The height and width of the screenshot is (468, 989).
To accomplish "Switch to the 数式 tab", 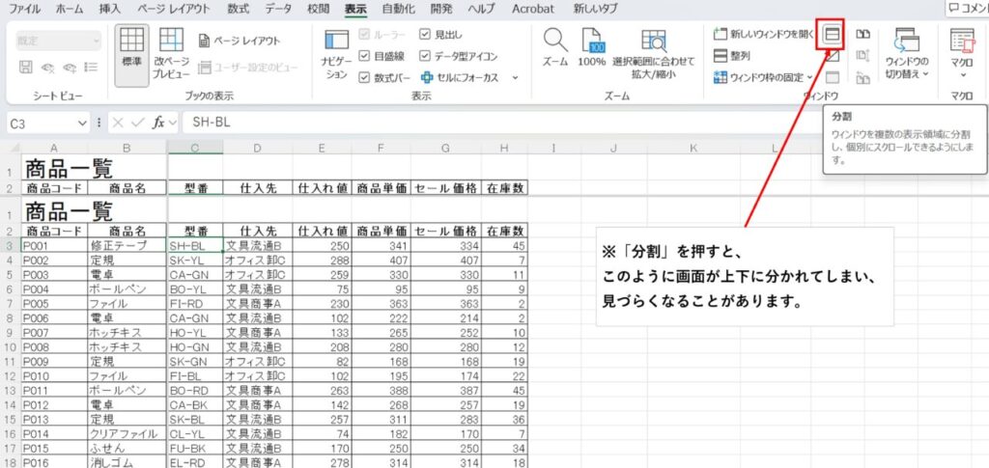I will pos(239,9).
